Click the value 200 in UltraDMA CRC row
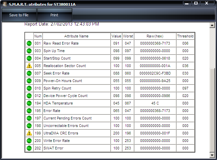 point(116,133)
